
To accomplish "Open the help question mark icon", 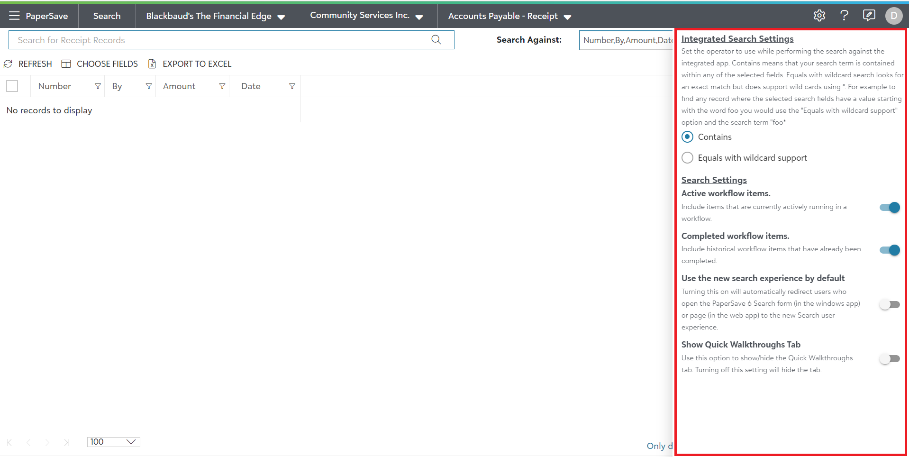I will (844, 16).
